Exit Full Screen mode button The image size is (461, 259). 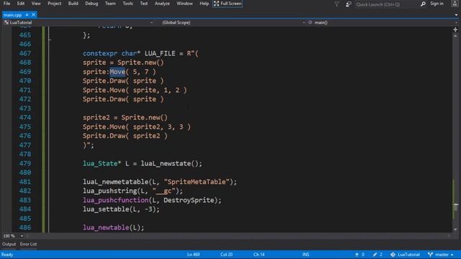pyautogui.click(x=228, y=4)
